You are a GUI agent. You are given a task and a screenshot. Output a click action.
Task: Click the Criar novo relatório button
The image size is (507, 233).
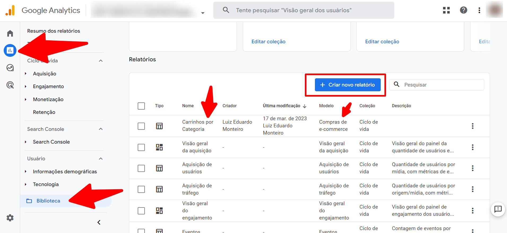coord(348,85)
